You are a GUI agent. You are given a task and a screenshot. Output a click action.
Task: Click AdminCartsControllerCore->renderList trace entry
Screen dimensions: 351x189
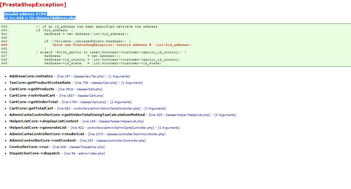[x=47, y=134]
